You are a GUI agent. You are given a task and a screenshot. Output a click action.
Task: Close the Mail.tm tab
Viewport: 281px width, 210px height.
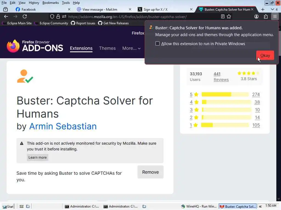pyautogui.click(x=130, y=9)
